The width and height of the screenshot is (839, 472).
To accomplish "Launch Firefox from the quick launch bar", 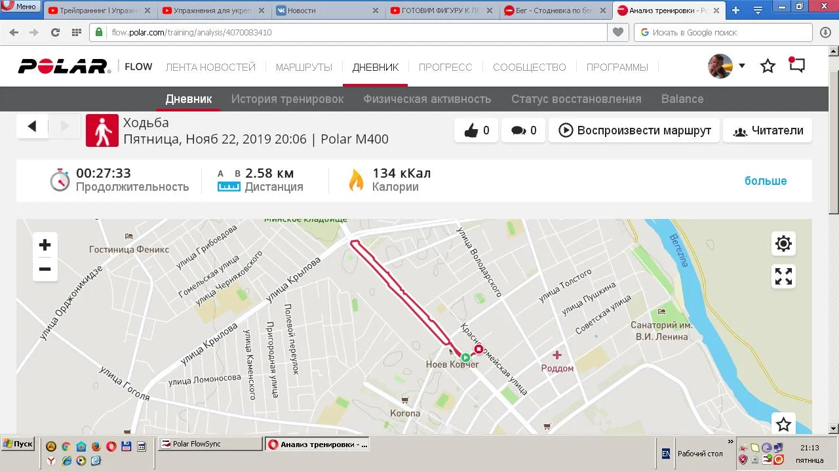I will [96, 446].
